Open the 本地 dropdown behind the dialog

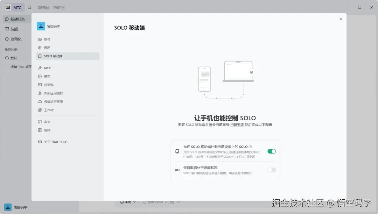128,202
